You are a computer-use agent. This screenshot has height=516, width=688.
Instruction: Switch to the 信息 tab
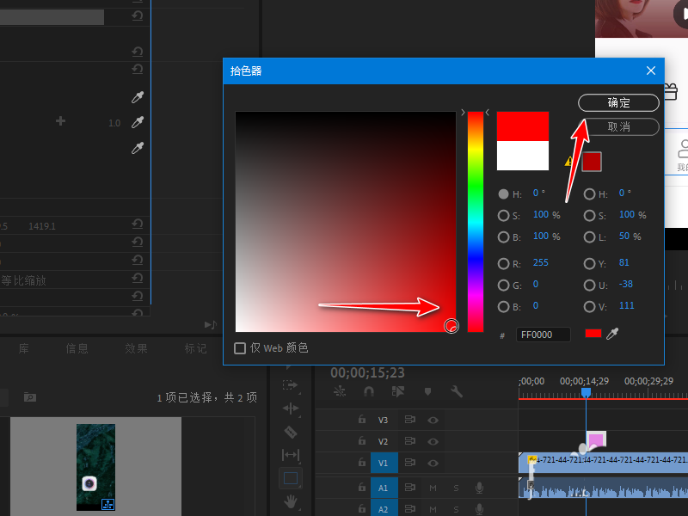pyautogui.click(x=77, y=348)
